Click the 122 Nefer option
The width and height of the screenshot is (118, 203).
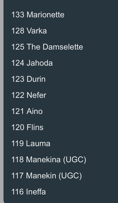61,95
